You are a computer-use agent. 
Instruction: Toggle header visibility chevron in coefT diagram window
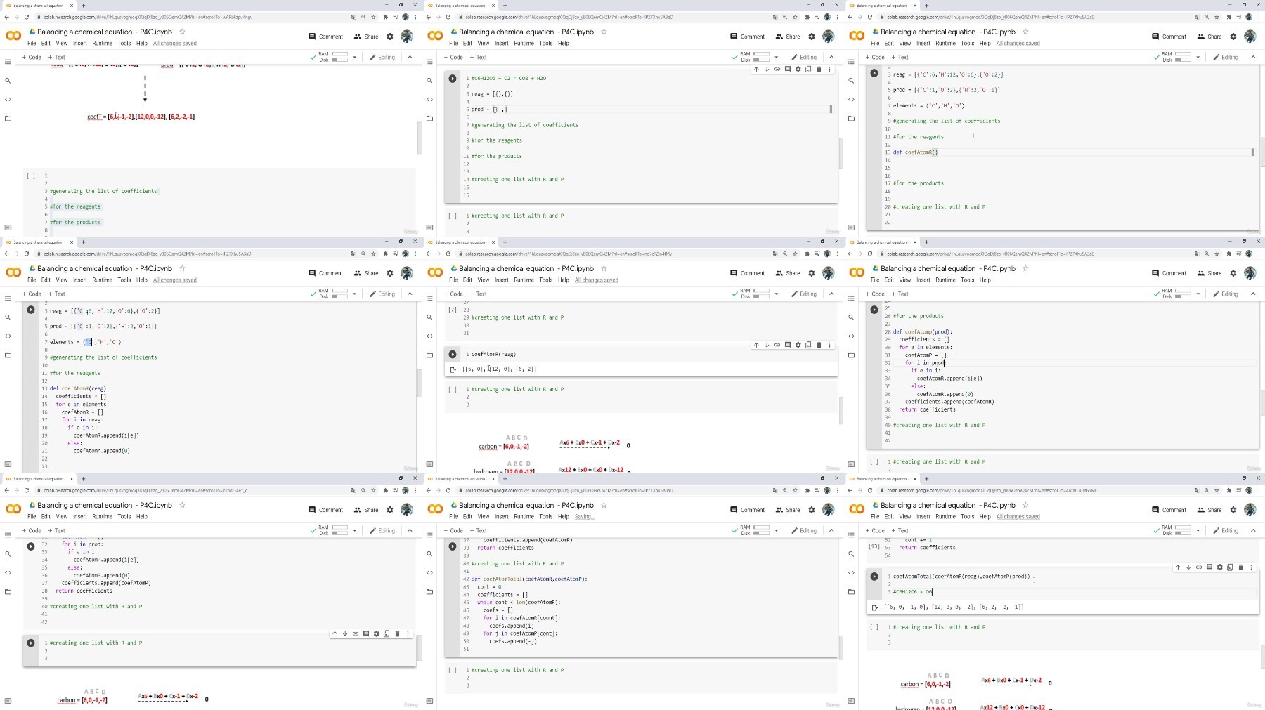(410, 57)
